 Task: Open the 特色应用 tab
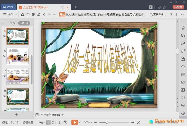click(127, 14)
